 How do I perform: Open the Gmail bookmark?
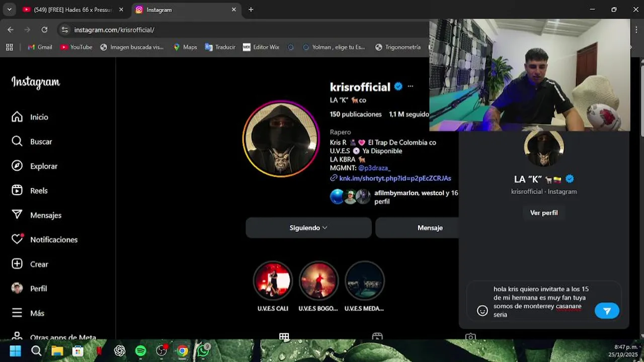pos(40,47)
